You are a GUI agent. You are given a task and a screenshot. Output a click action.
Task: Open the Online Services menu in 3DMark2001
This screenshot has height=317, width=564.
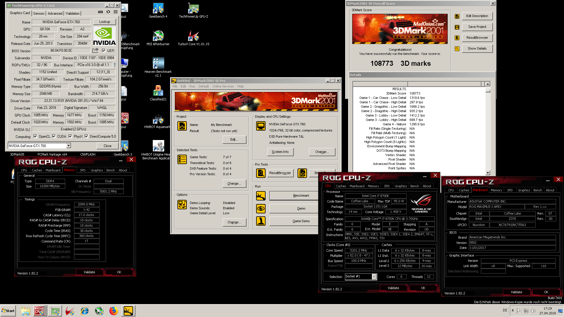pyautogui.click(x=223, y=86)
